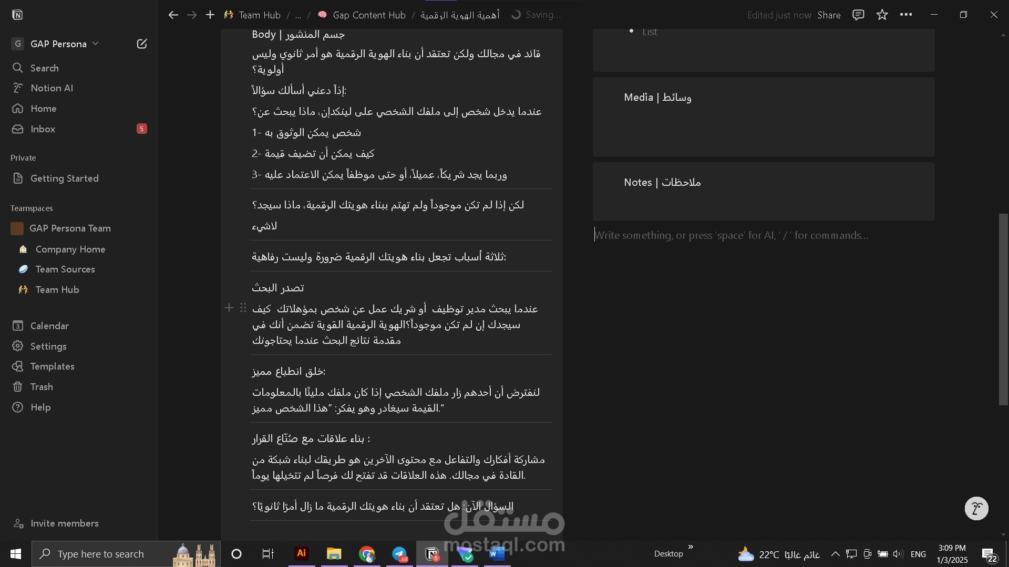Go back with the left arrow
Screen dimensions: 1009x567
[173, 15]
